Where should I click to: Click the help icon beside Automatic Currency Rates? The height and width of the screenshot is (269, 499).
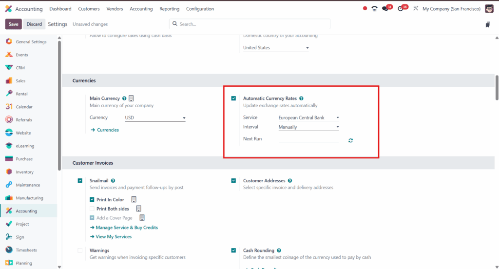click(x=301, y=98)
